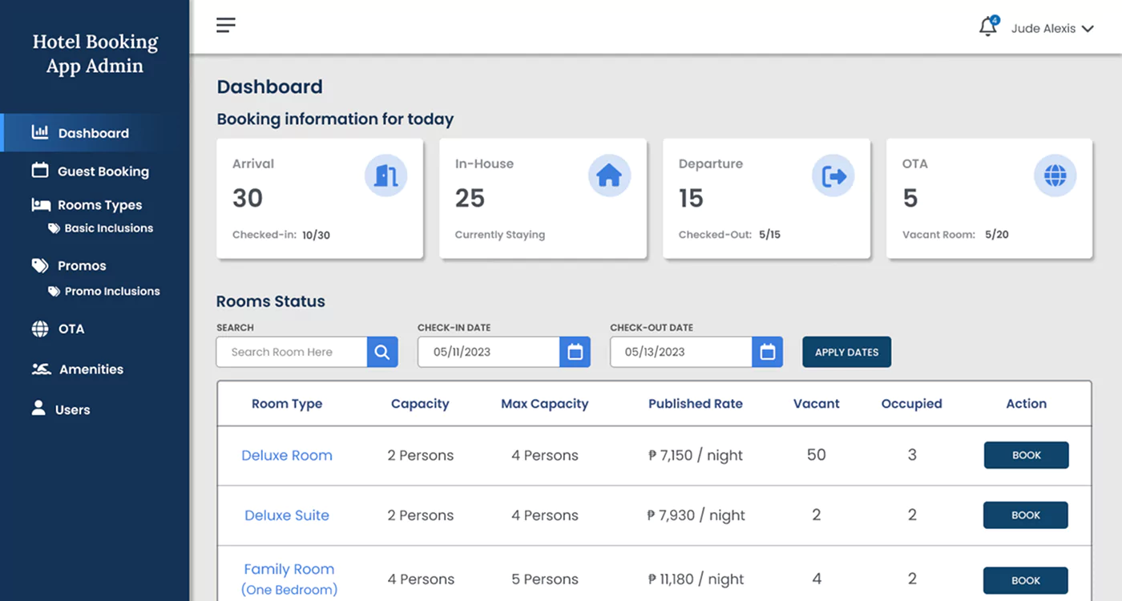Image resolution: width=1122 pixels, height=601 pixels.
Task: Click the search magnifier icon for rooms
Action: click(382, 352)
